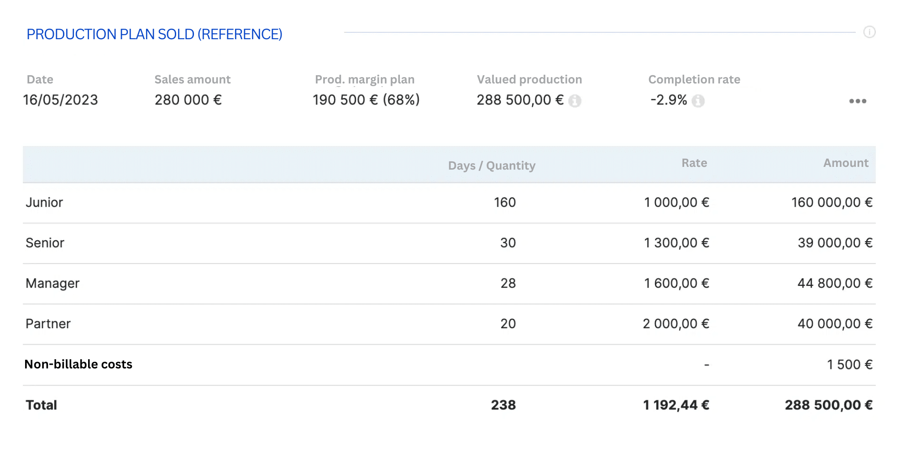Click Junior's 160 days quantity cell

point(504,202)
